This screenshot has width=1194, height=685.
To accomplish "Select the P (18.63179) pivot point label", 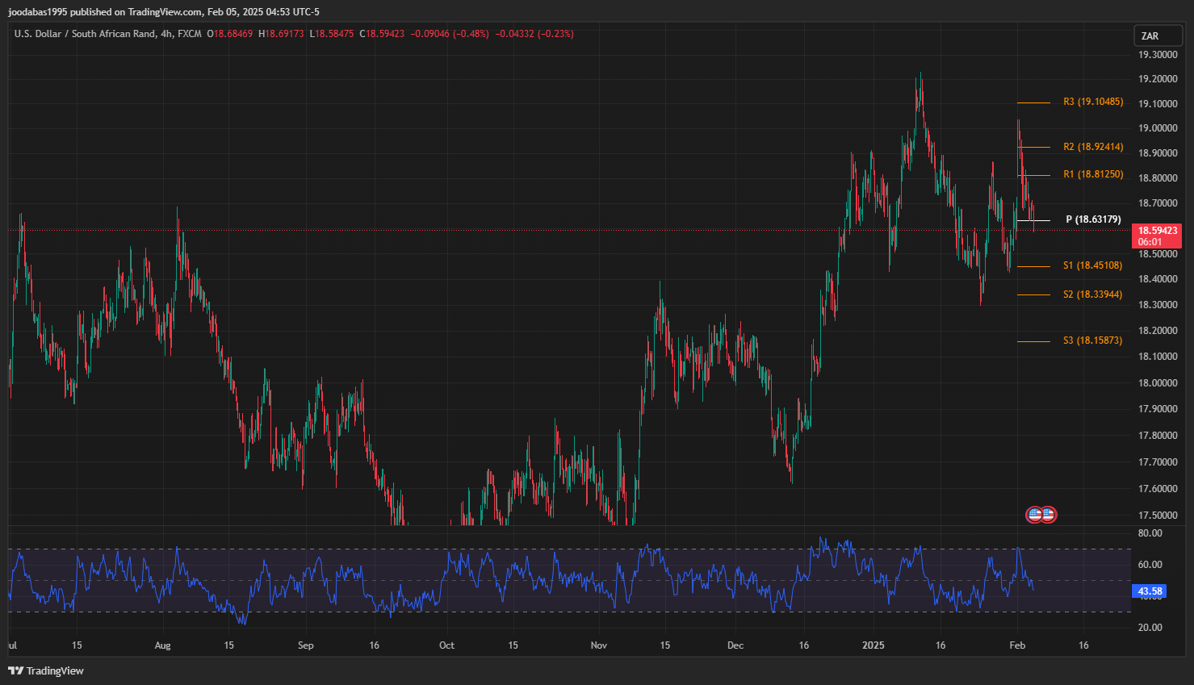I will pos(1093,219).
